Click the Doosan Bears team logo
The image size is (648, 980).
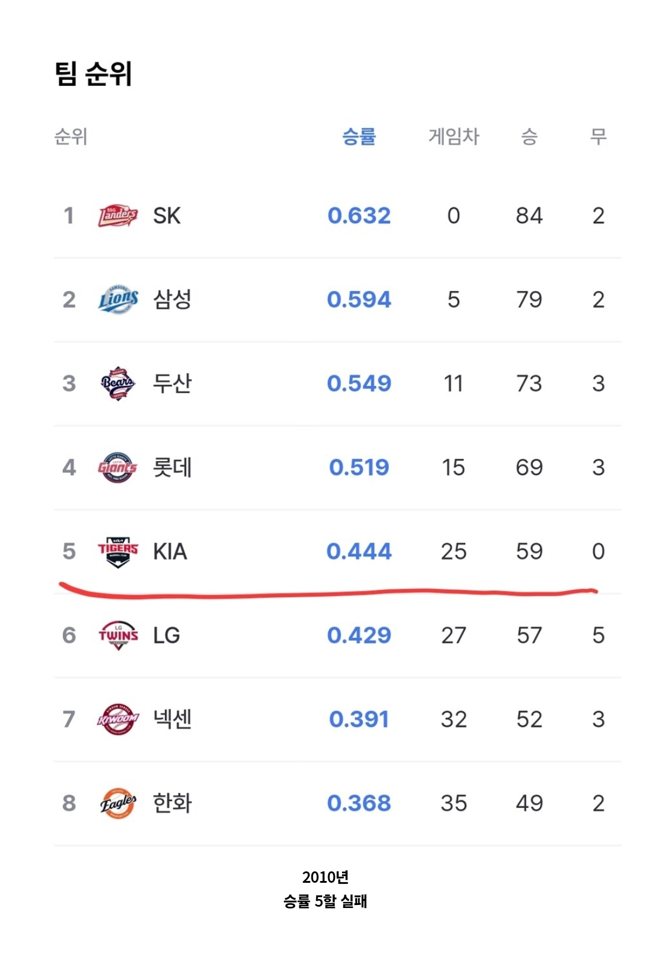click(118, 383)
